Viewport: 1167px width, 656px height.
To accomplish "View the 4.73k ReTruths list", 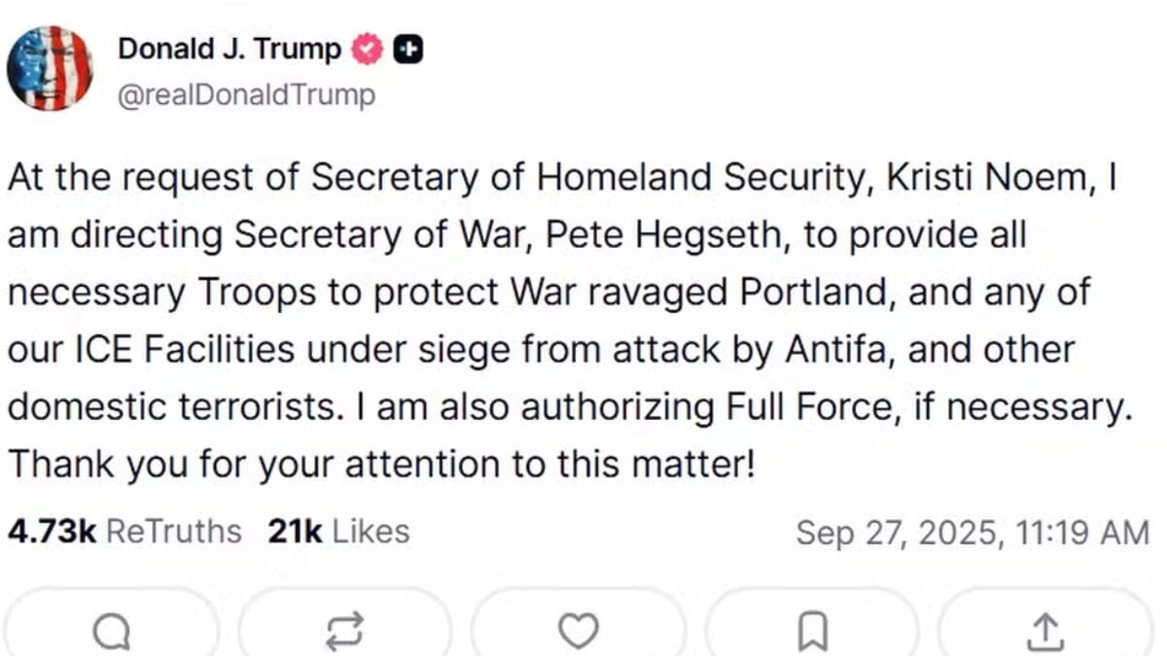I will [x=124, y=532].
